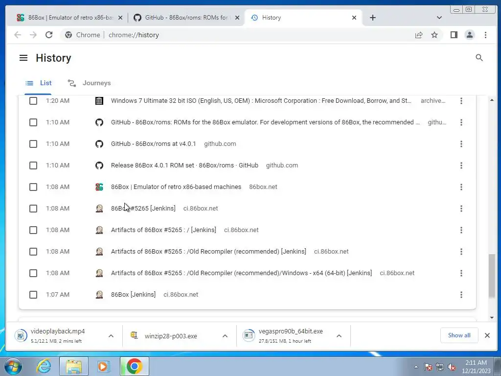This screenshot has height=376, width=501.
Task: Close the GitHub 86Box/roms tab
Action: 237,18
